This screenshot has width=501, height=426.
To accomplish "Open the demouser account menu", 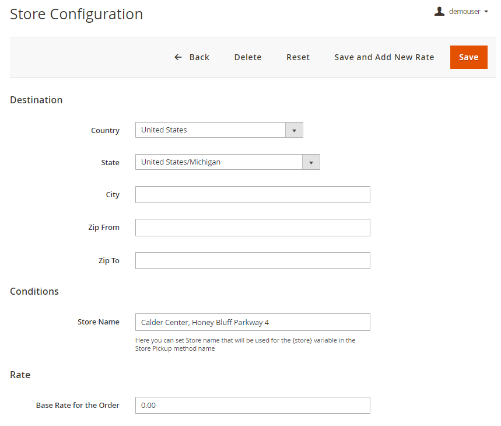I will [x=464, y=12].
